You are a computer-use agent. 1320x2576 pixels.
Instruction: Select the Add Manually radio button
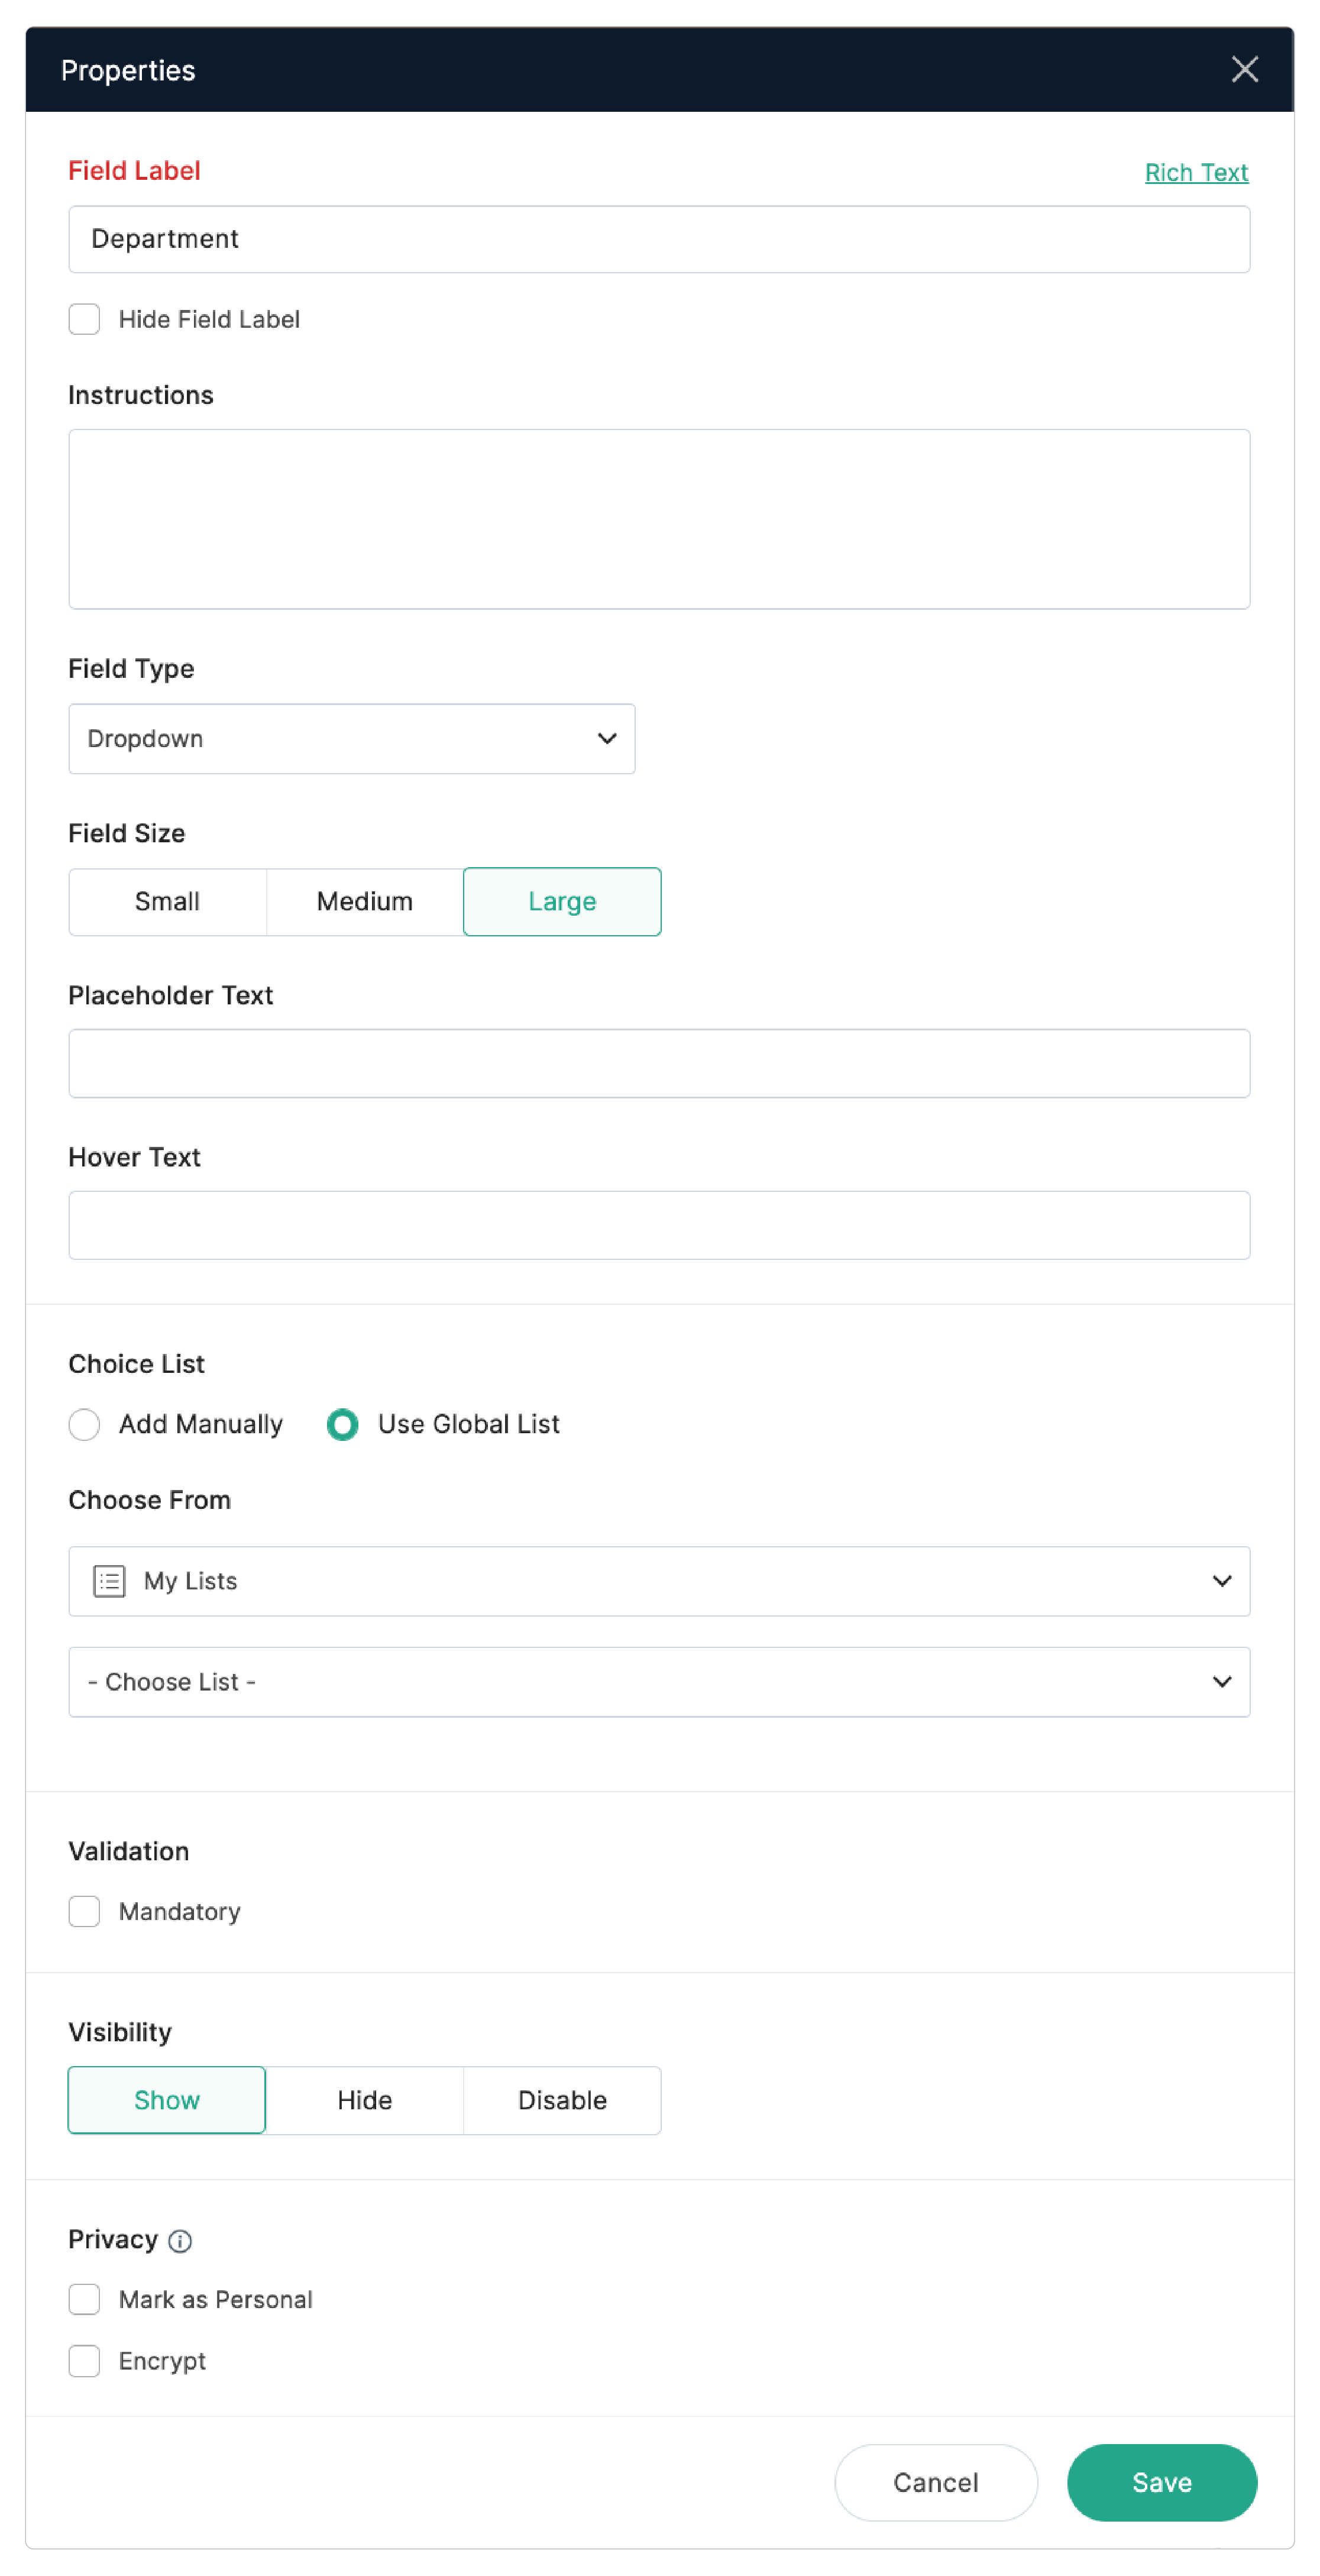click(84, 1424)
